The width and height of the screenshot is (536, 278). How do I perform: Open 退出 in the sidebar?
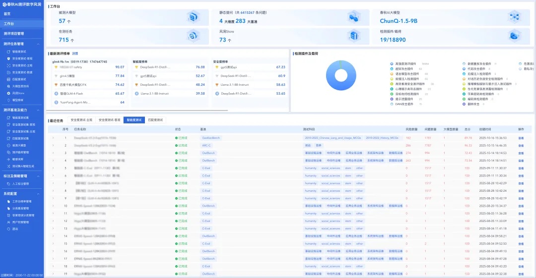[x=15, y=229]
